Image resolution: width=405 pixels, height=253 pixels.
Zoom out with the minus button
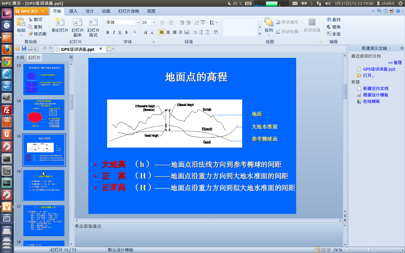[x=347, y=250]
